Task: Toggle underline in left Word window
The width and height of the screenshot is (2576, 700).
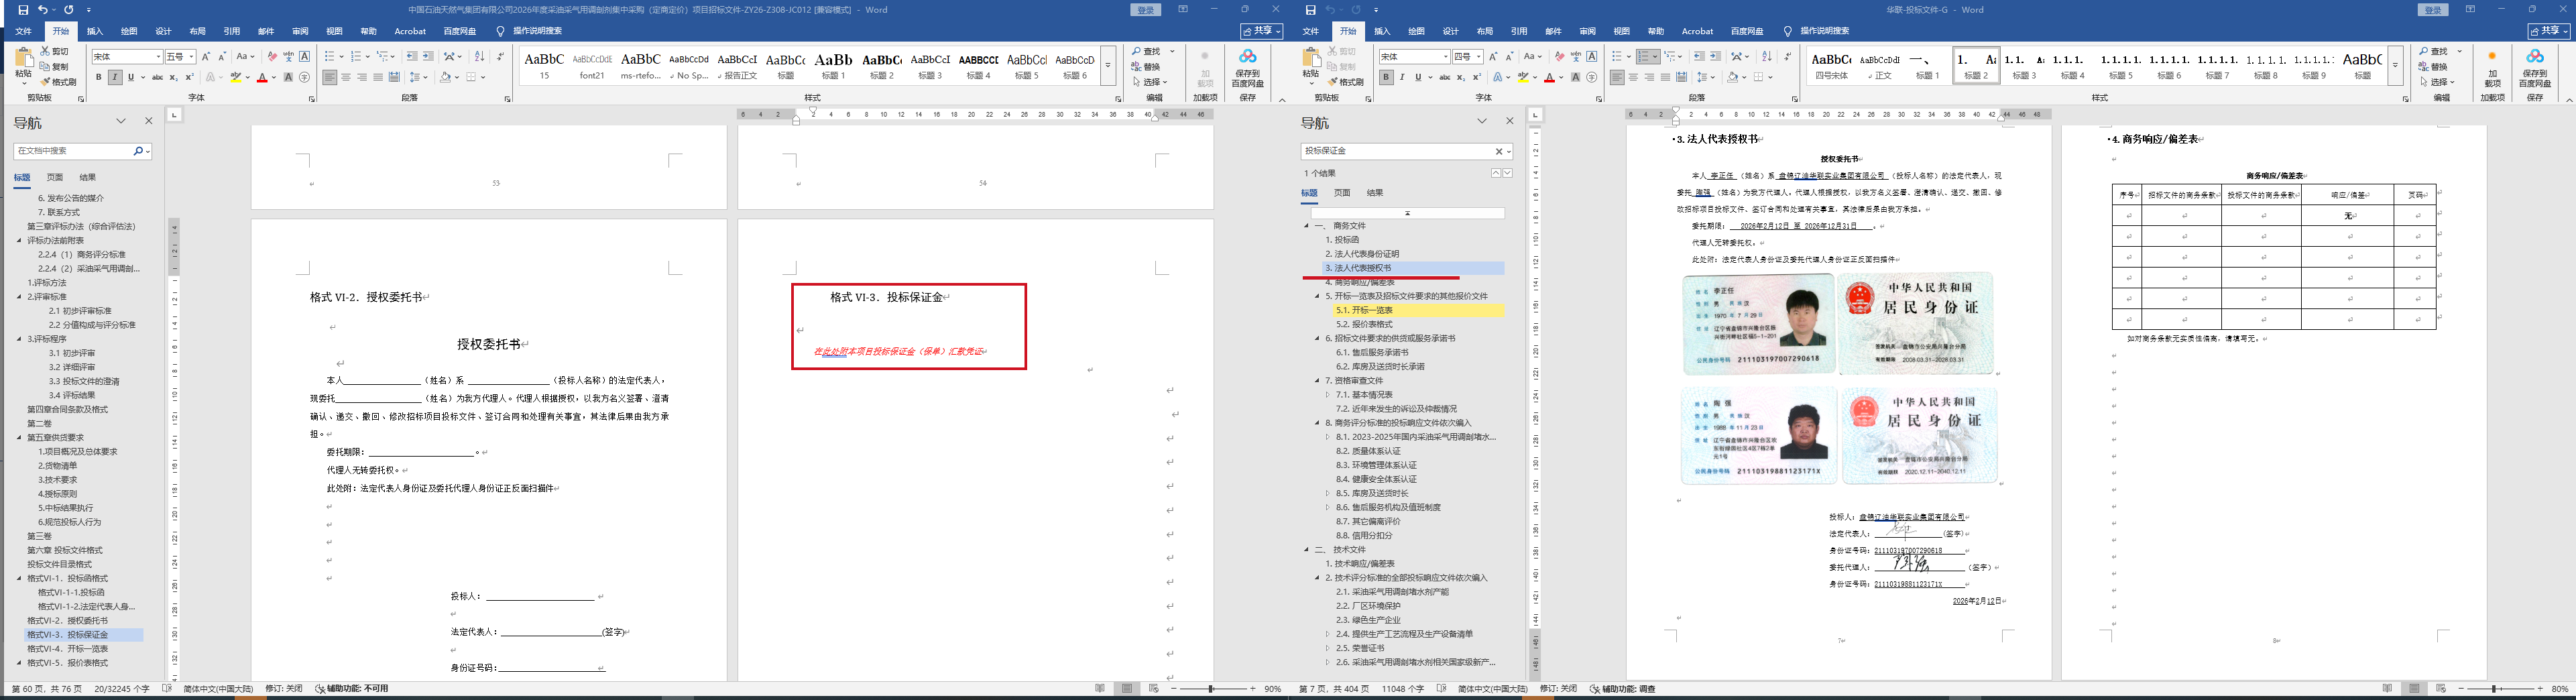Action: [130, 77]
